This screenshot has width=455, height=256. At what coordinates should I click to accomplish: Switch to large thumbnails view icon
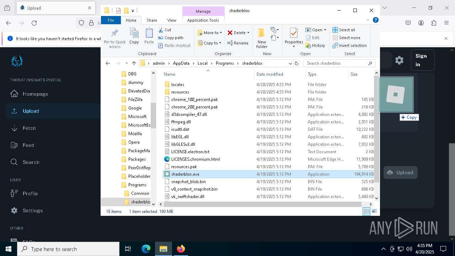tap(374, 211)
